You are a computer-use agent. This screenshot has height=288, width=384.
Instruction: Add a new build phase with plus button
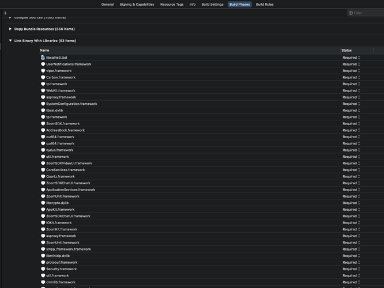tap(5, 13)
